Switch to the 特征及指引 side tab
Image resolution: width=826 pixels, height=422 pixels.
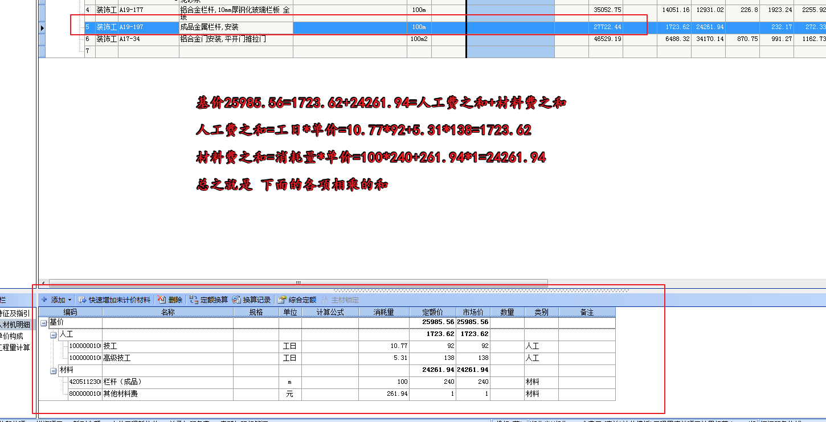[x=15, y=313]
